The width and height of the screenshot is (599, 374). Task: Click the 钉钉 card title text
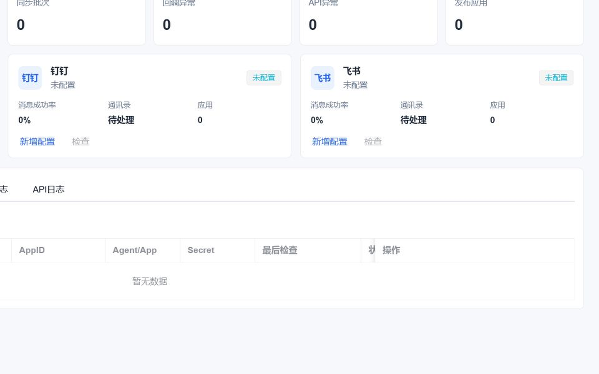click(x=59, y=71)
